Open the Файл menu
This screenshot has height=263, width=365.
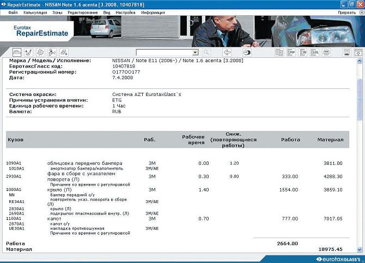coord(13,13)
